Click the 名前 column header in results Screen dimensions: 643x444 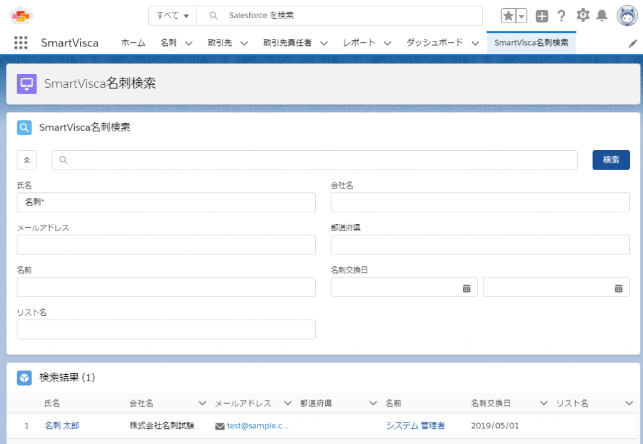(x=393, y=403)
